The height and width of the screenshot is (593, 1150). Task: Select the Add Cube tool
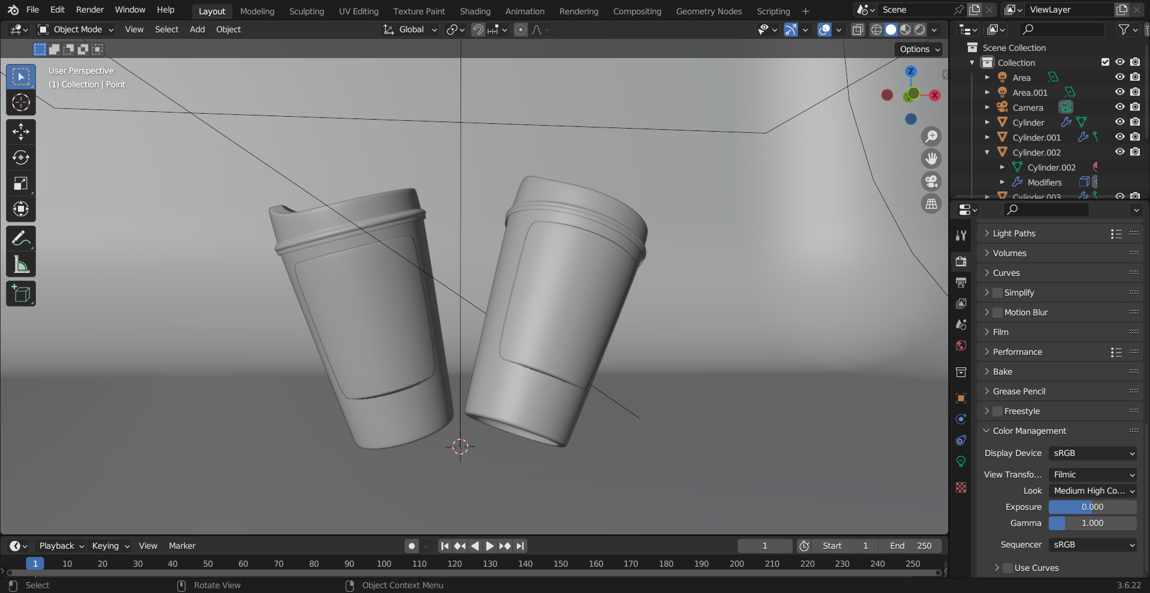(x=21, y=294)
